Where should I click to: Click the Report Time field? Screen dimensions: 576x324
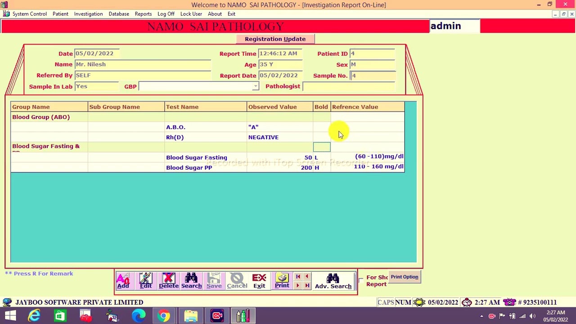[x=280, y=54]
